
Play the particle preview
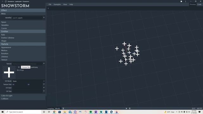(126, 108)
